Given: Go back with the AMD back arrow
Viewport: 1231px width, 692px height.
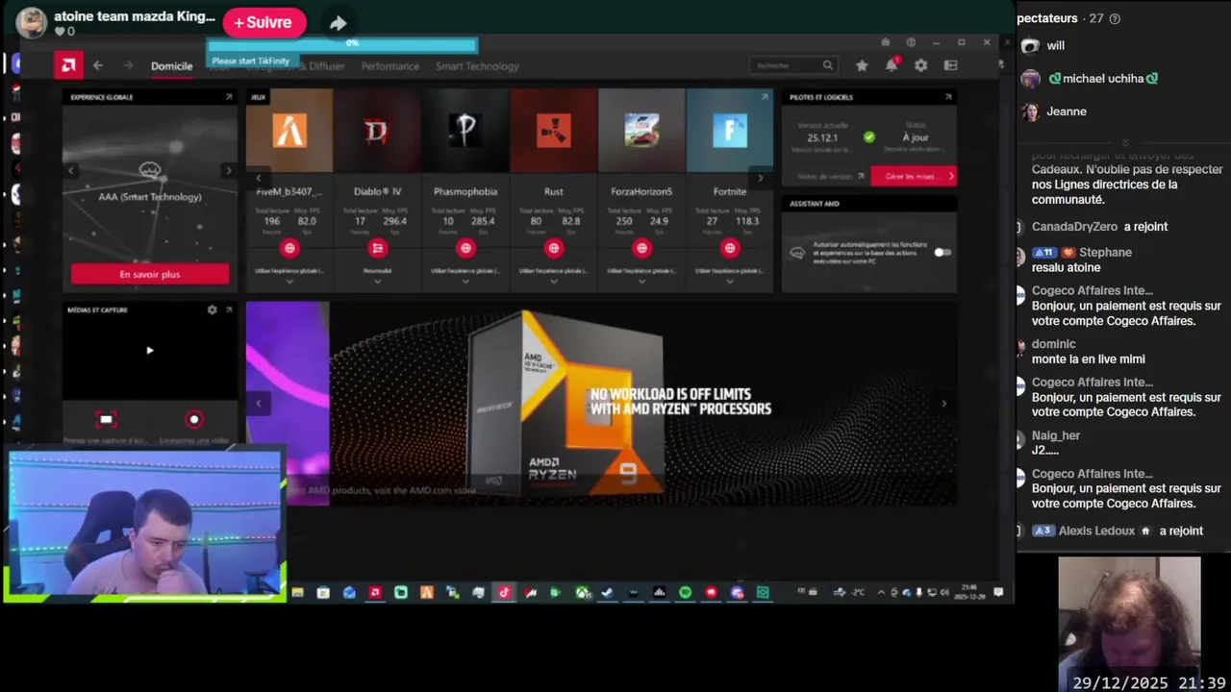Looking at the screenshot, I should [x=98, y=65].
